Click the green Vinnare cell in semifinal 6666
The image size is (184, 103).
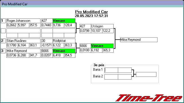pos(102,46)
